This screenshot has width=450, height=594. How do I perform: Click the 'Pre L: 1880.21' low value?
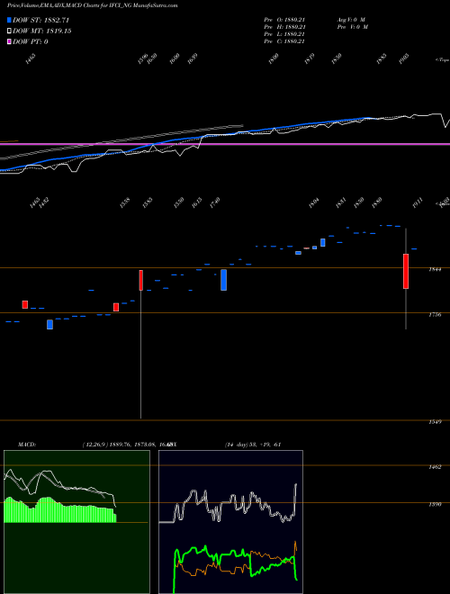click(x=284, y=34)
